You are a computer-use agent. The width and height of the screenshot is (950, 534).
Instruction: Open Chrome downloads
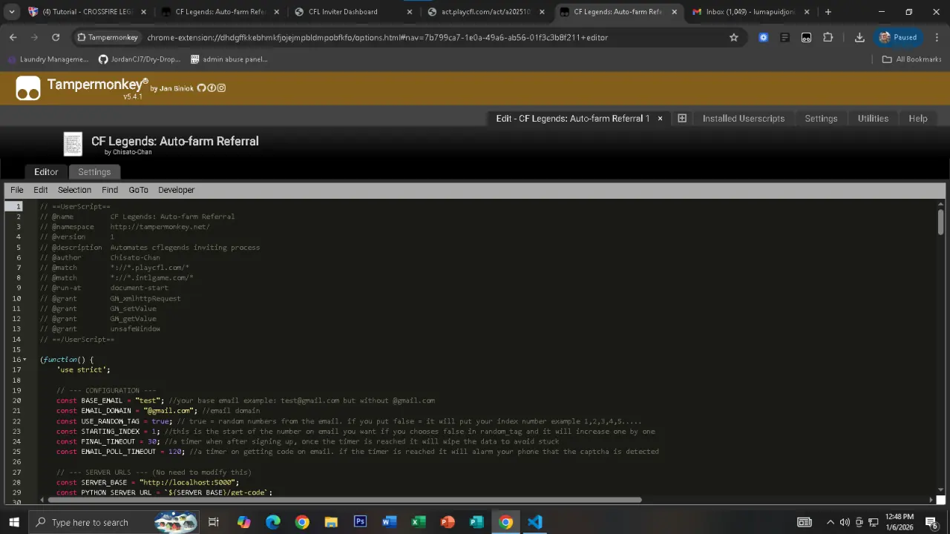click(859, 37)
